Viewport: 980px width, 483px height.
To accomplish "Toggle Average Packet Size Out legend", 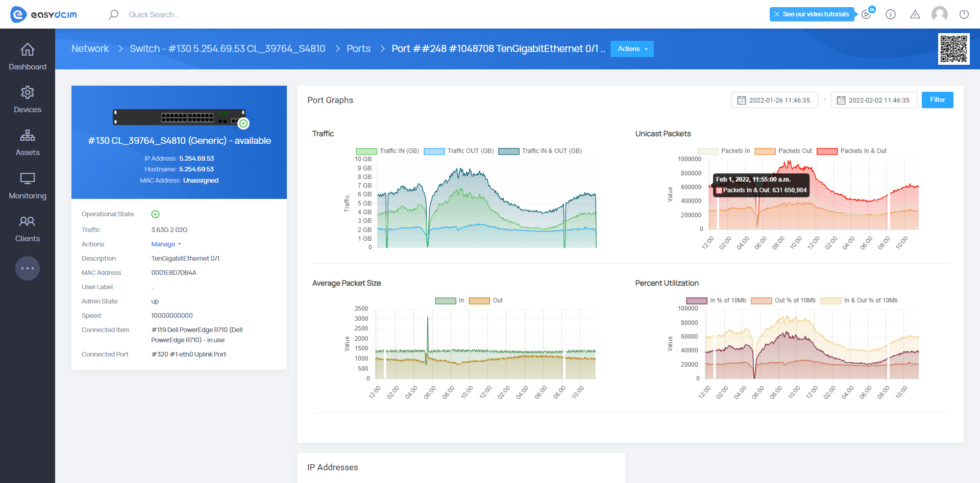I will (486, 300).
